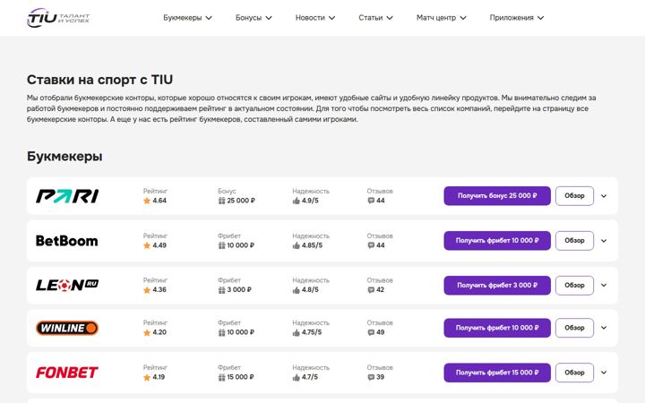Click the comment reviews icon in Fonbet row
Screen dimensions: 645x403
pyautogui.click(x=371, y=377)
